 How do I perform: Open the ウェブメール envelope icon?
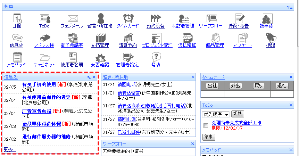point(72,18)
